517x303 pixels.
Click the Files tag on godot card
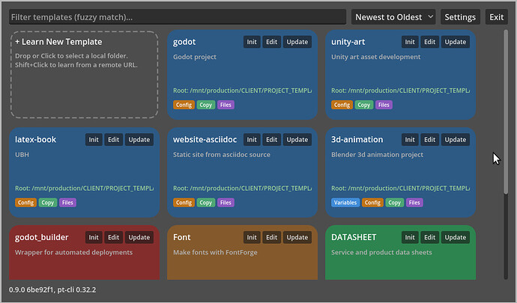pos(226,105)
